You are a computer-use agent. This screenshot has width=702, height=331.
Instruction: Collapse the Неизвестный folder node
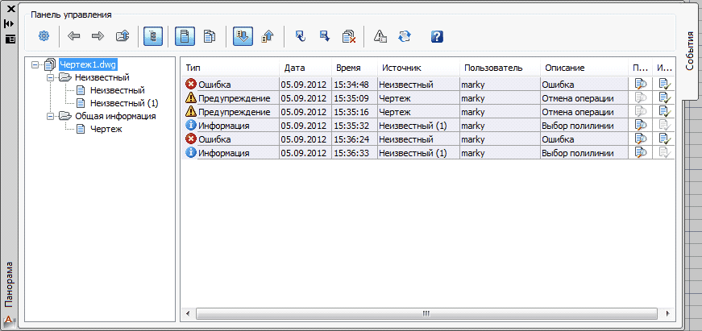click(x=50, y=77)
